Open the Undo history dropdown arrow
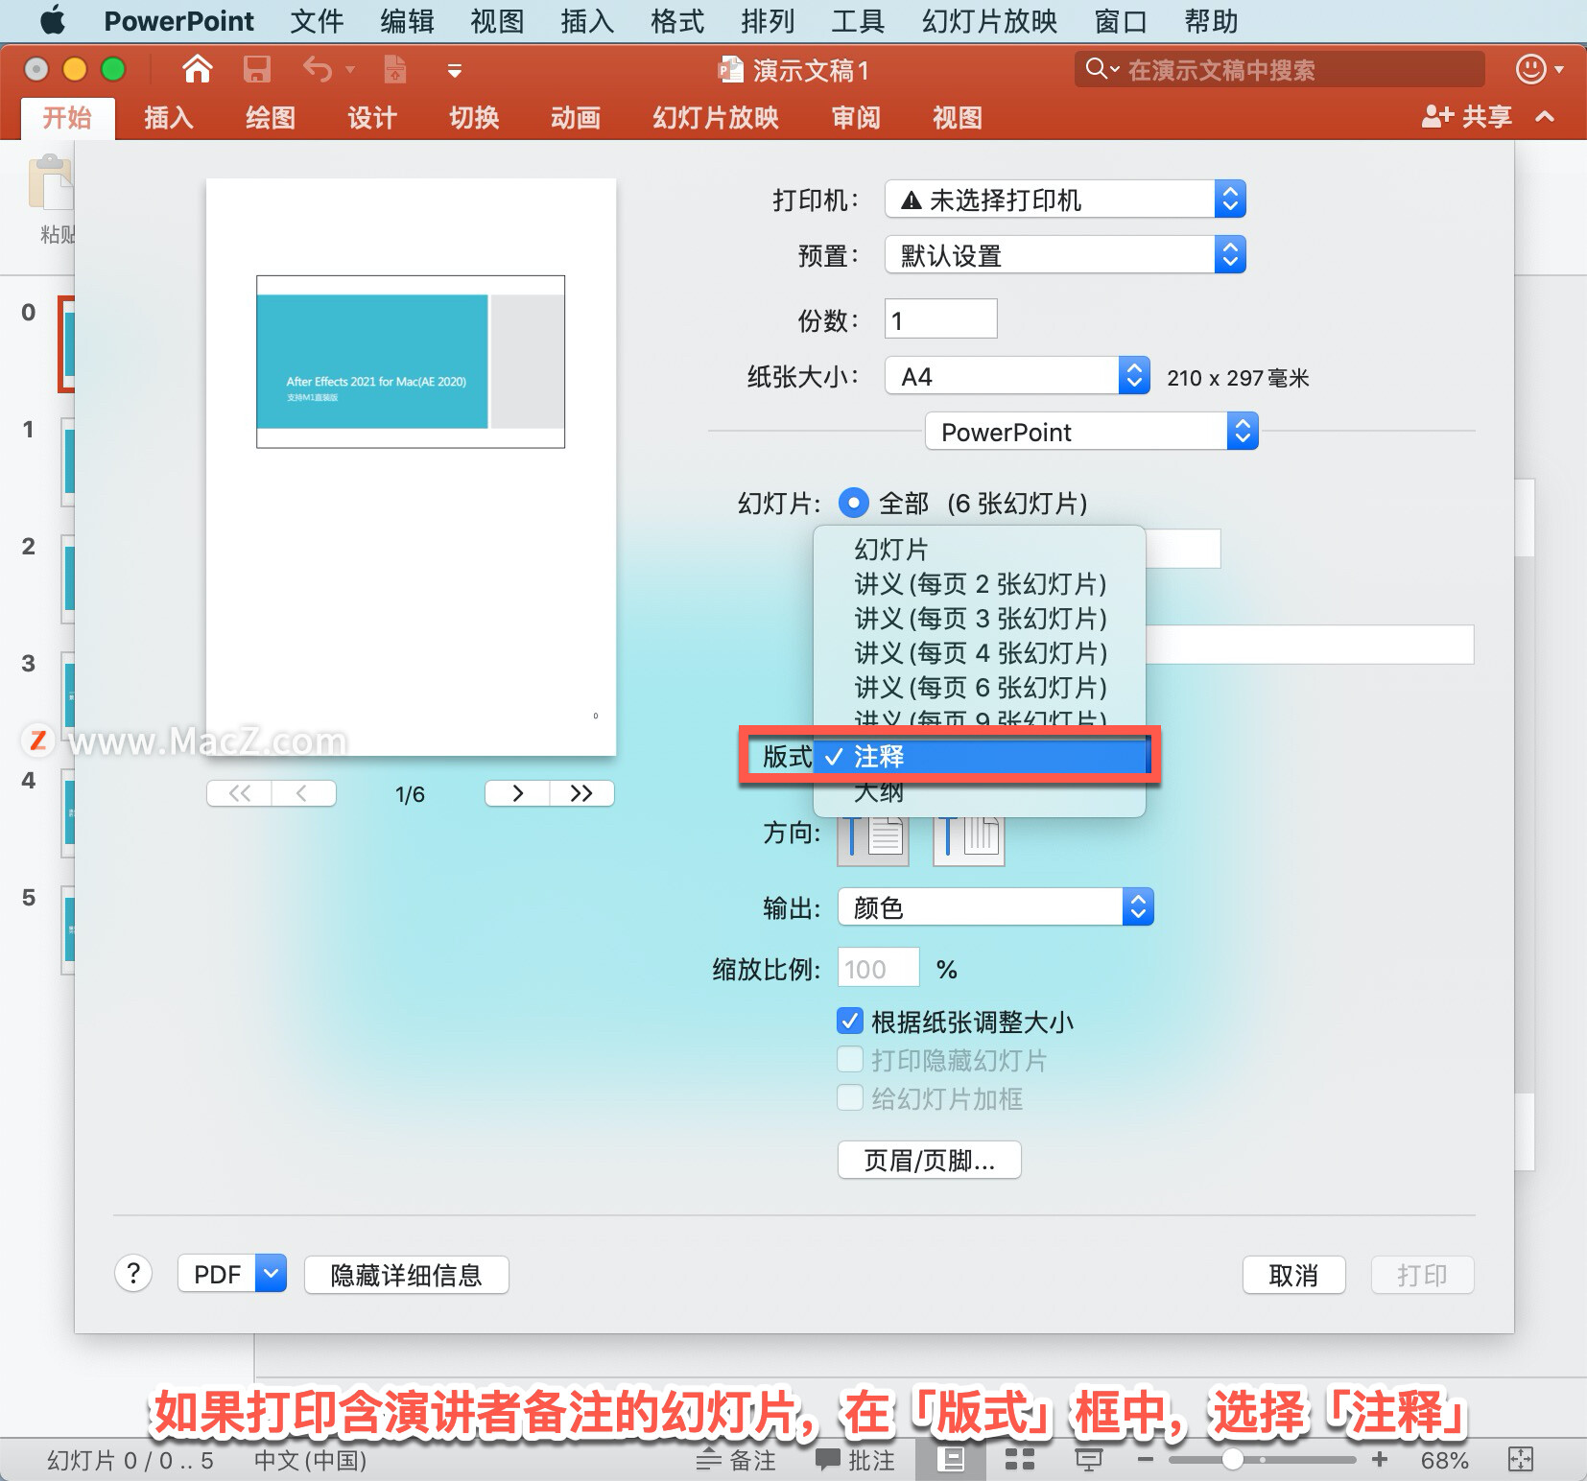The height and width of the screenshot is (1481, 1587). [x=350, y=70]
